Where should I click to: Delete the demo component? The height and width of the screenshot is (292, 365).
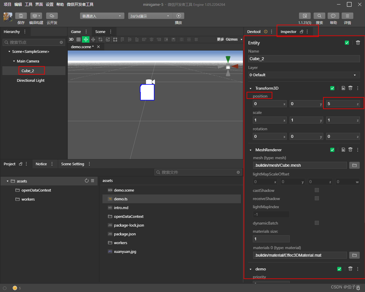[350, 269]
